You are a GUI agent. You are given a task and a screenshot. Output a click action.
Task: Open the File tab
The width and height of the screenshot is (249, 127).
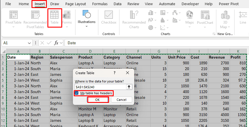8,4
